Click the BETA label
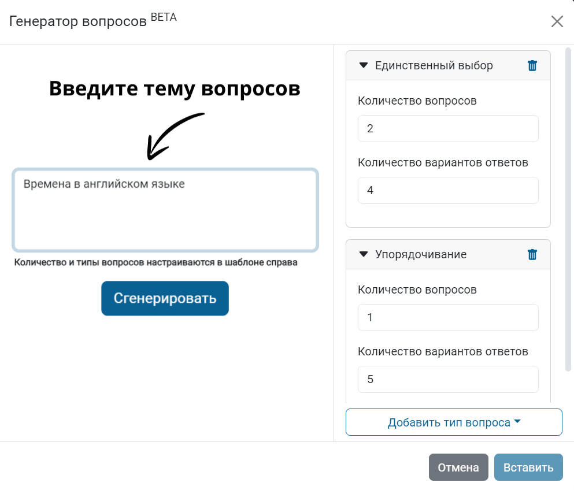Screen dimensions: 574x490 pos(164,17)
